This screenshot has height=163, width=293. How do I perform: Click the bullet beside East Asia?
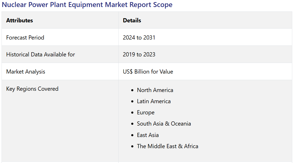[132, 135]
